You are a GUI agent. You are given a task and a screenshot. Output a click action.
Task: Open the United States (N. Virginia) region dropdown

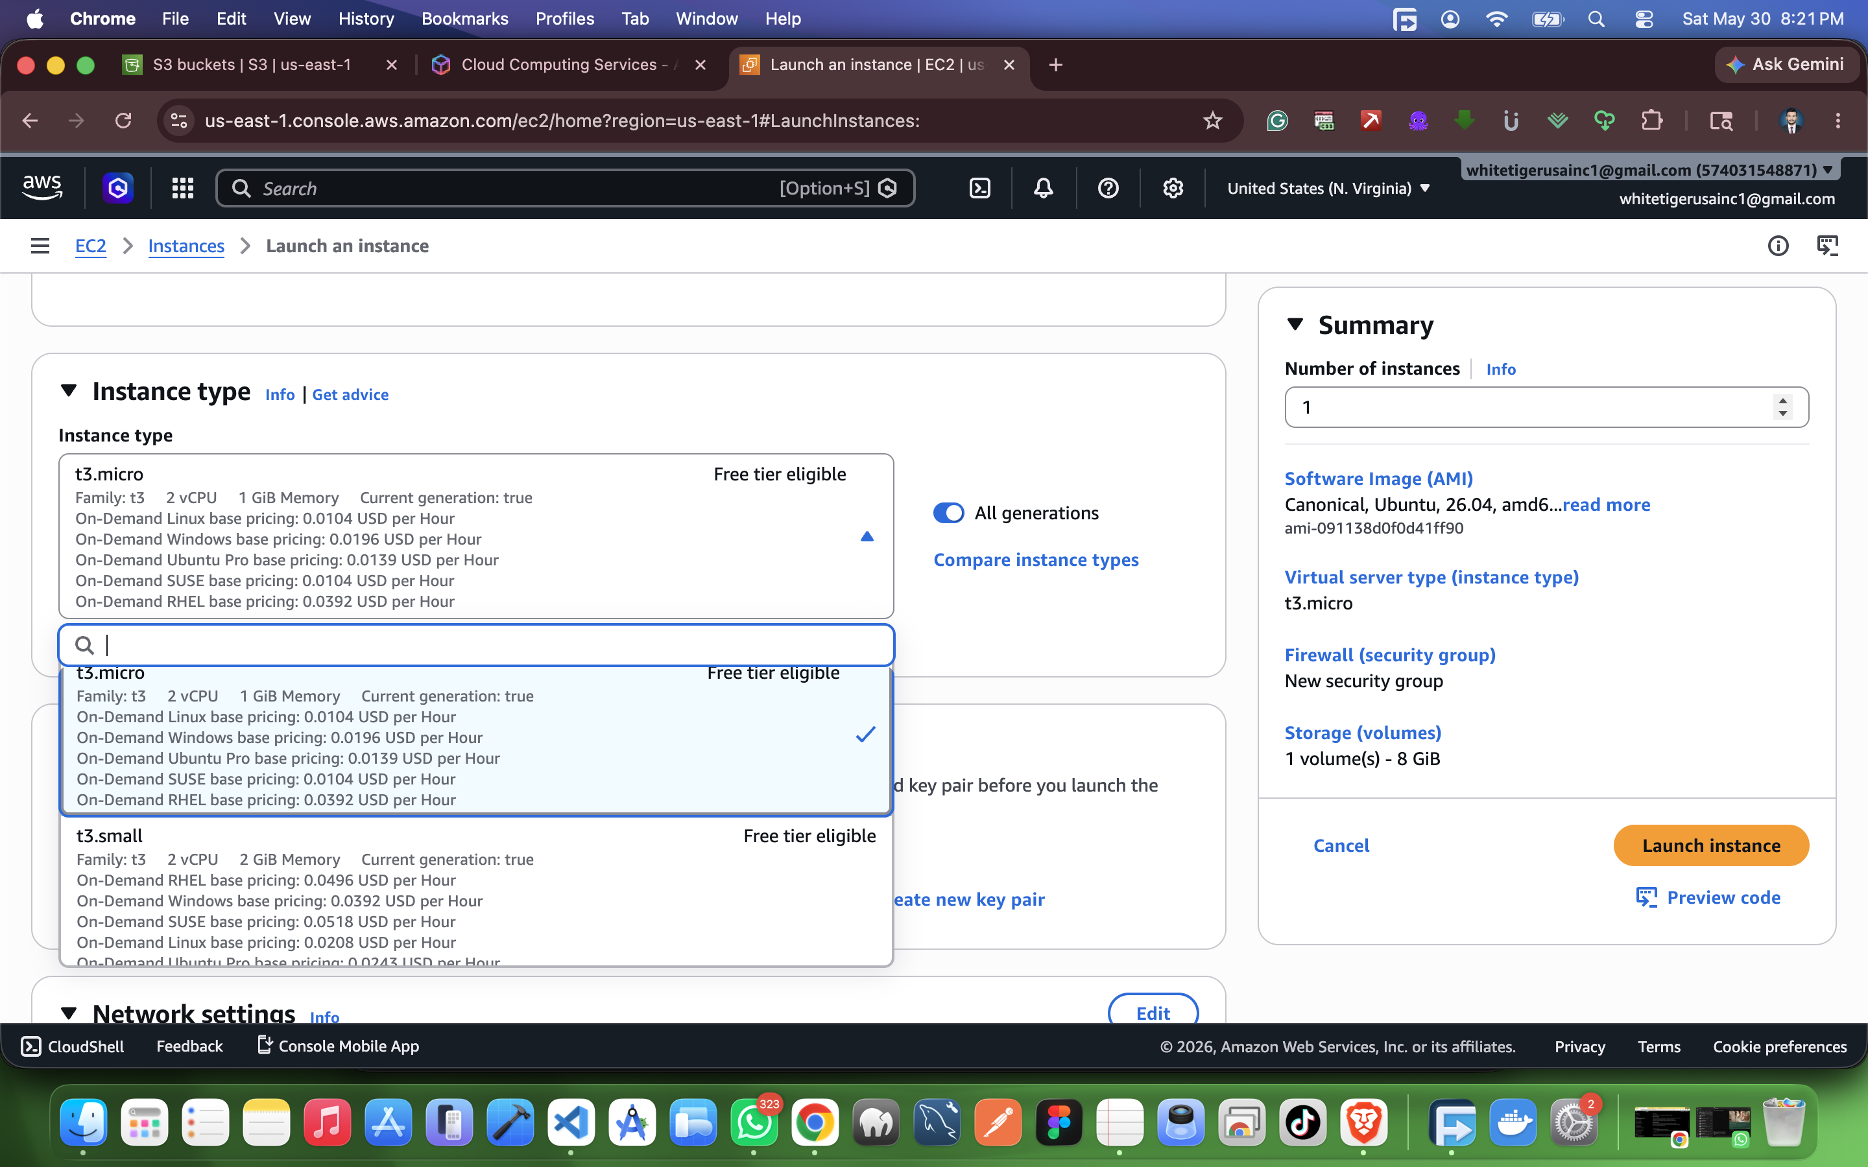coord(1328,188)
